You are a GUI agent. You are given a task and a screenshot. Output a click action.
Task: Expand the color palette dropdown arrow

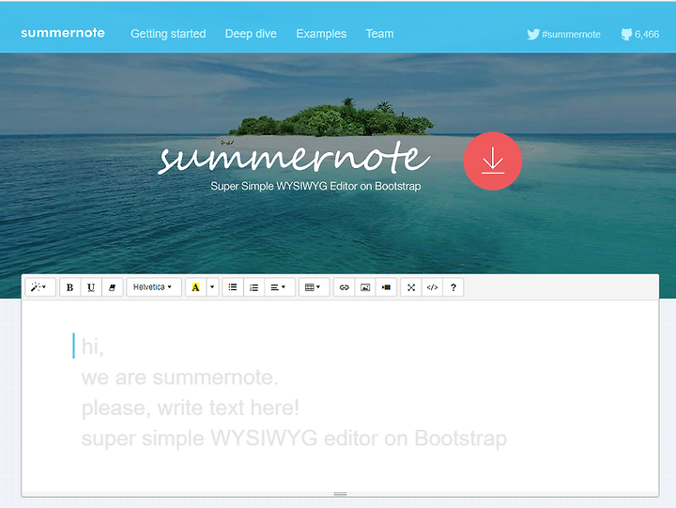coord(212,287)
